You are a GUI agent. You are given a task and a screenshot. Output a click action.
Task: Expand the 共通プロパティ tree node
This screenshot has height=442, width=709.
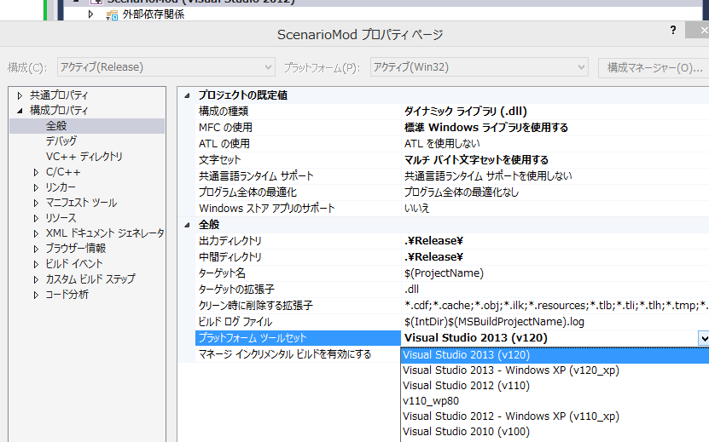(20, 95)
